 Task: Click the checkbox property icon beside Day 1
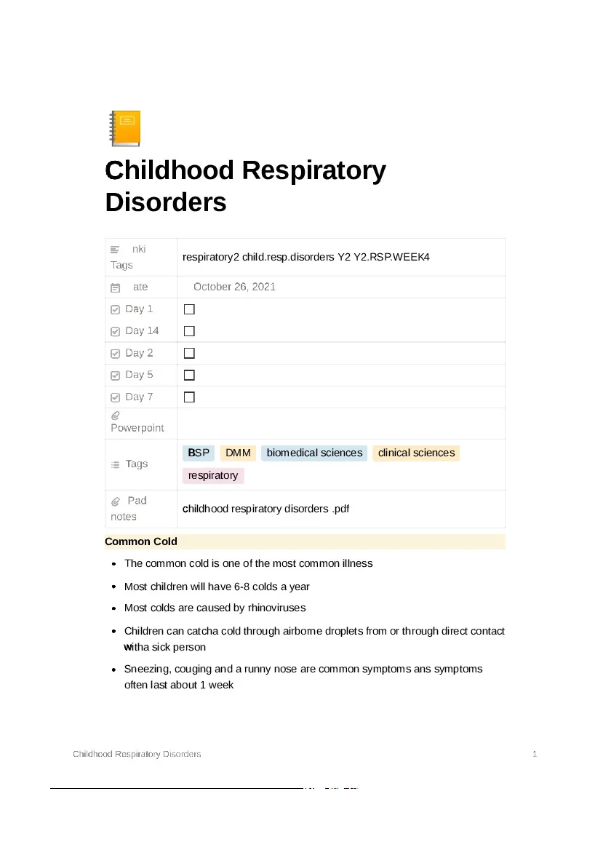[x=116, y=310]
